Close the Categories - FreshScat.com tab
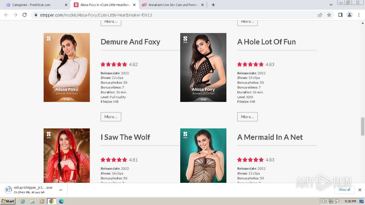 pos(66,5)
